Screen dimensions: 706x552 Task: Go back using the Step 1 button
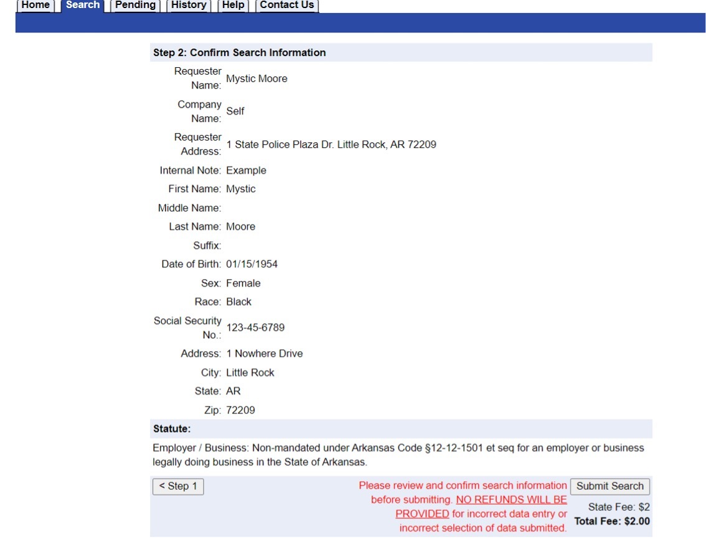tap(178, 487)
